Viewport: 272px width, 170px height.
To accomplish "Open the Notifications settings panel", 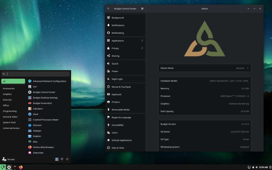I will (x=125, y=25).
